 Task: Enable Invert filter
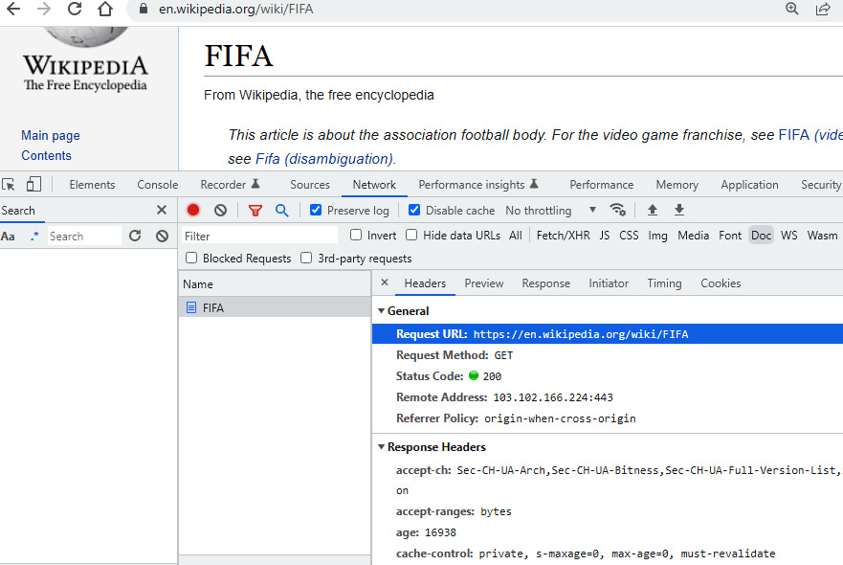pos(356,236)
